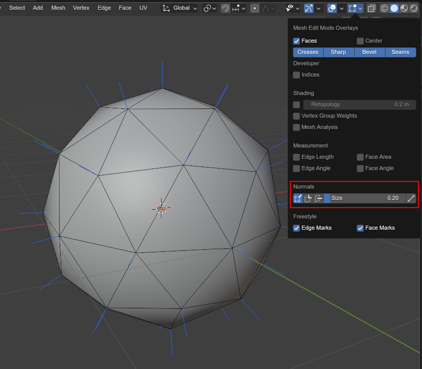
Task: Toggle mesh edit mode overlays icon
Action: click(353, 9)
